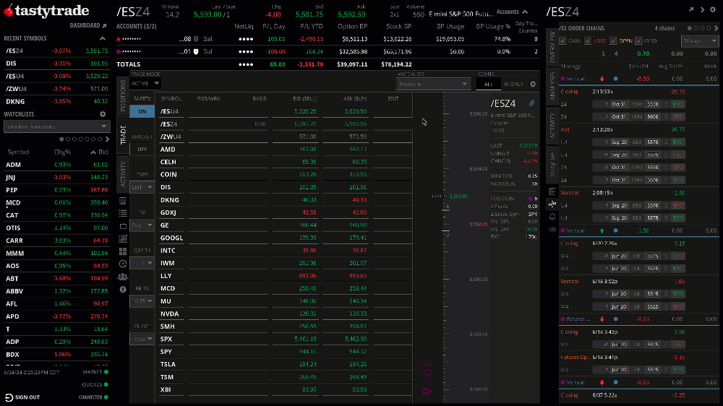Open the alerts bell icon in right sidebar
Image resolution: width=723 pixels, height=406 pixels.
click(552, 217)
